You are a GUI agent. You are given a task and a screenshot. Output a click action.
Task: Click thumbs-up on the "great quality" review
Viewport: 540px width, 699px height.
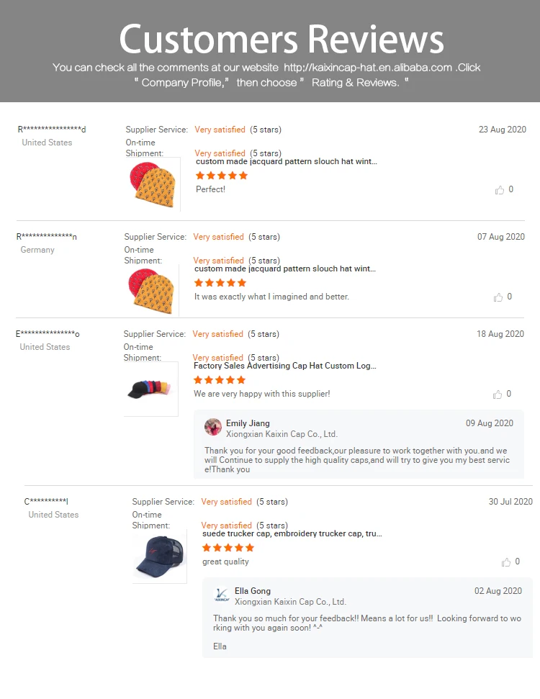click(506, 562)
